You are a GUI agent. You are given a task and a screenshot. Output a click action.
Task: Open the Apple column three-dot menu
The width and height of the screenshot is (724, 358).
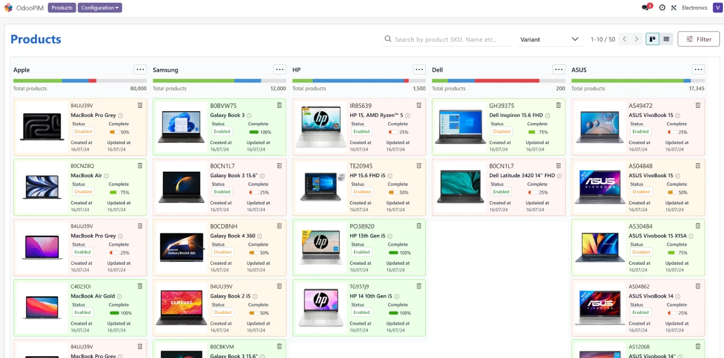(140, 69)
